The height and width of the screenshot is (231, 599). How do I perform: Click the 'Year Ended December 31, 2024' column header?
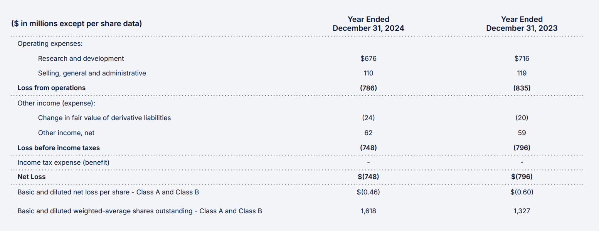pos(368,23)
